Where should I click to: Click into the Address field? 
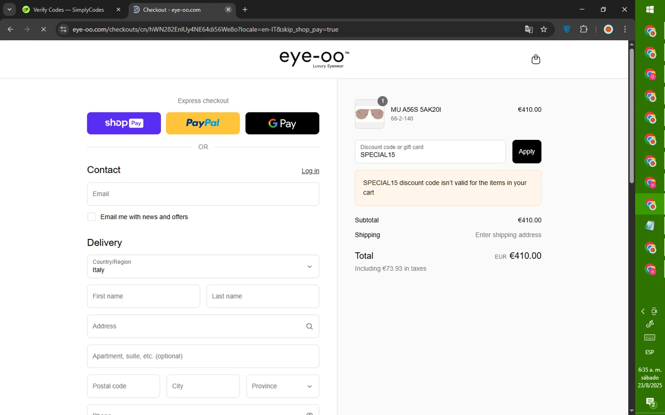203,327
